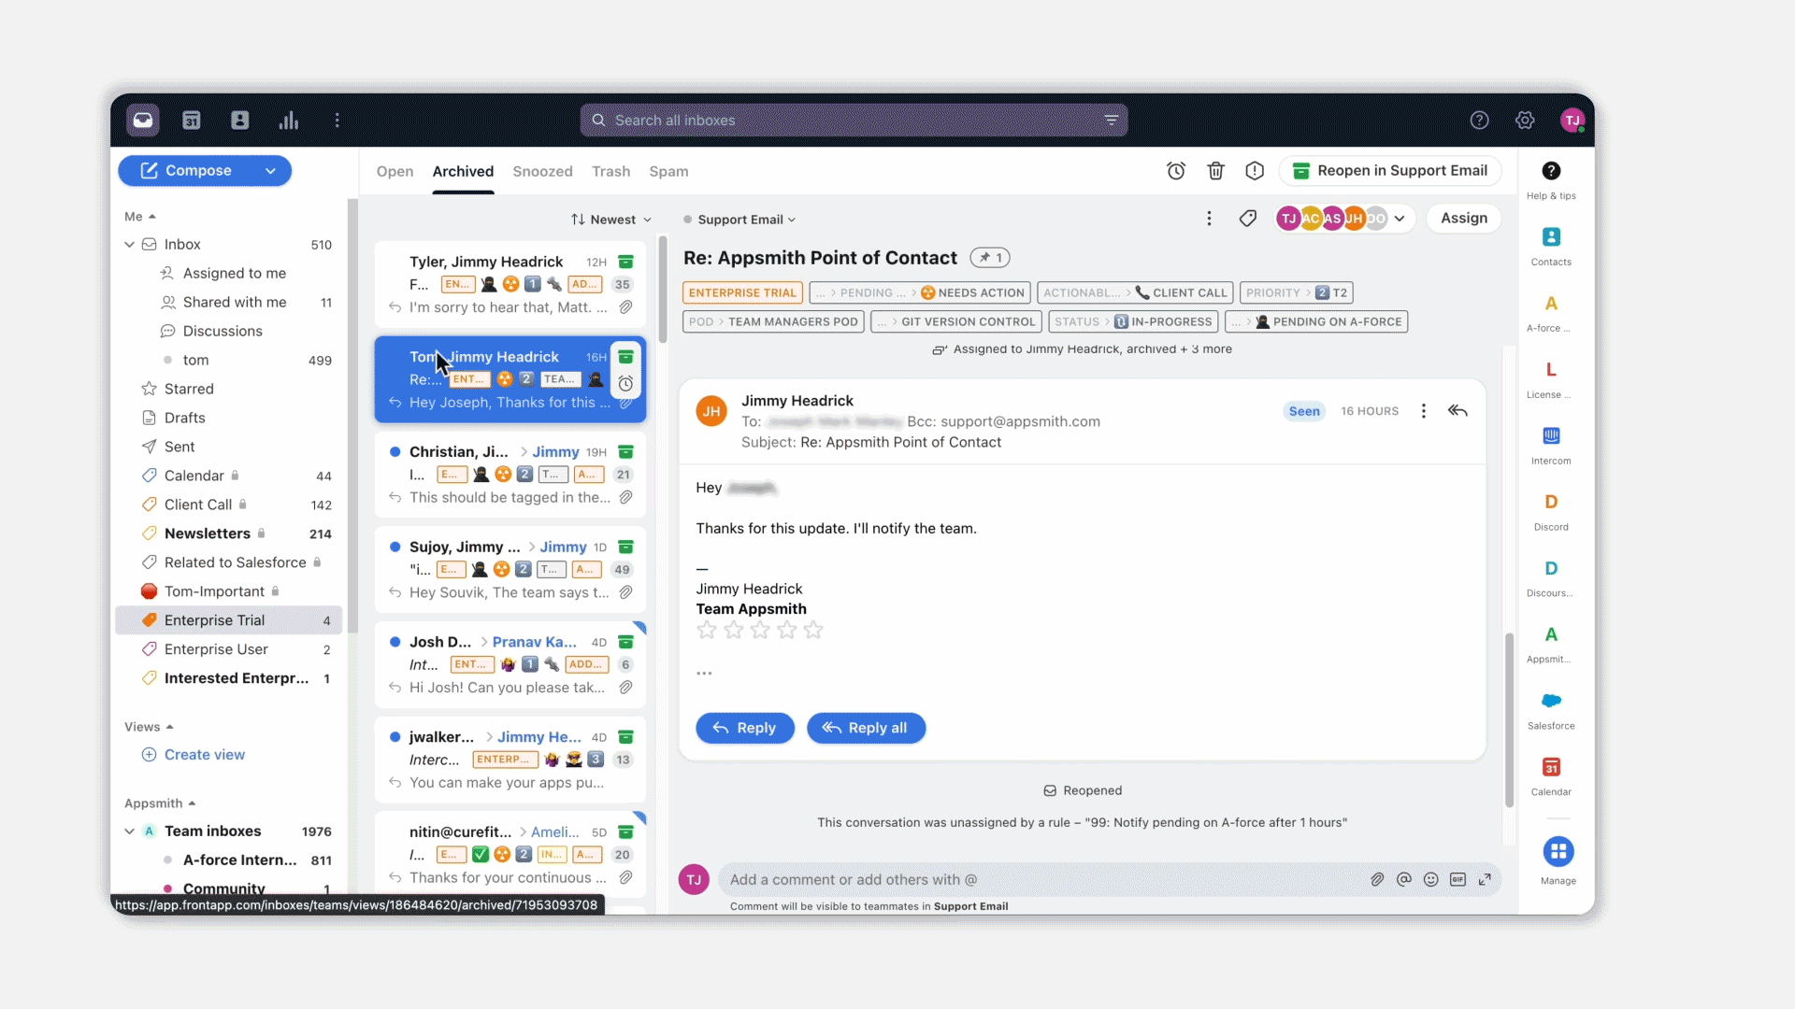
Task: Attach a file using the paperclip in comment bar
Action: pyautogui.click(x=1377, y=879)
